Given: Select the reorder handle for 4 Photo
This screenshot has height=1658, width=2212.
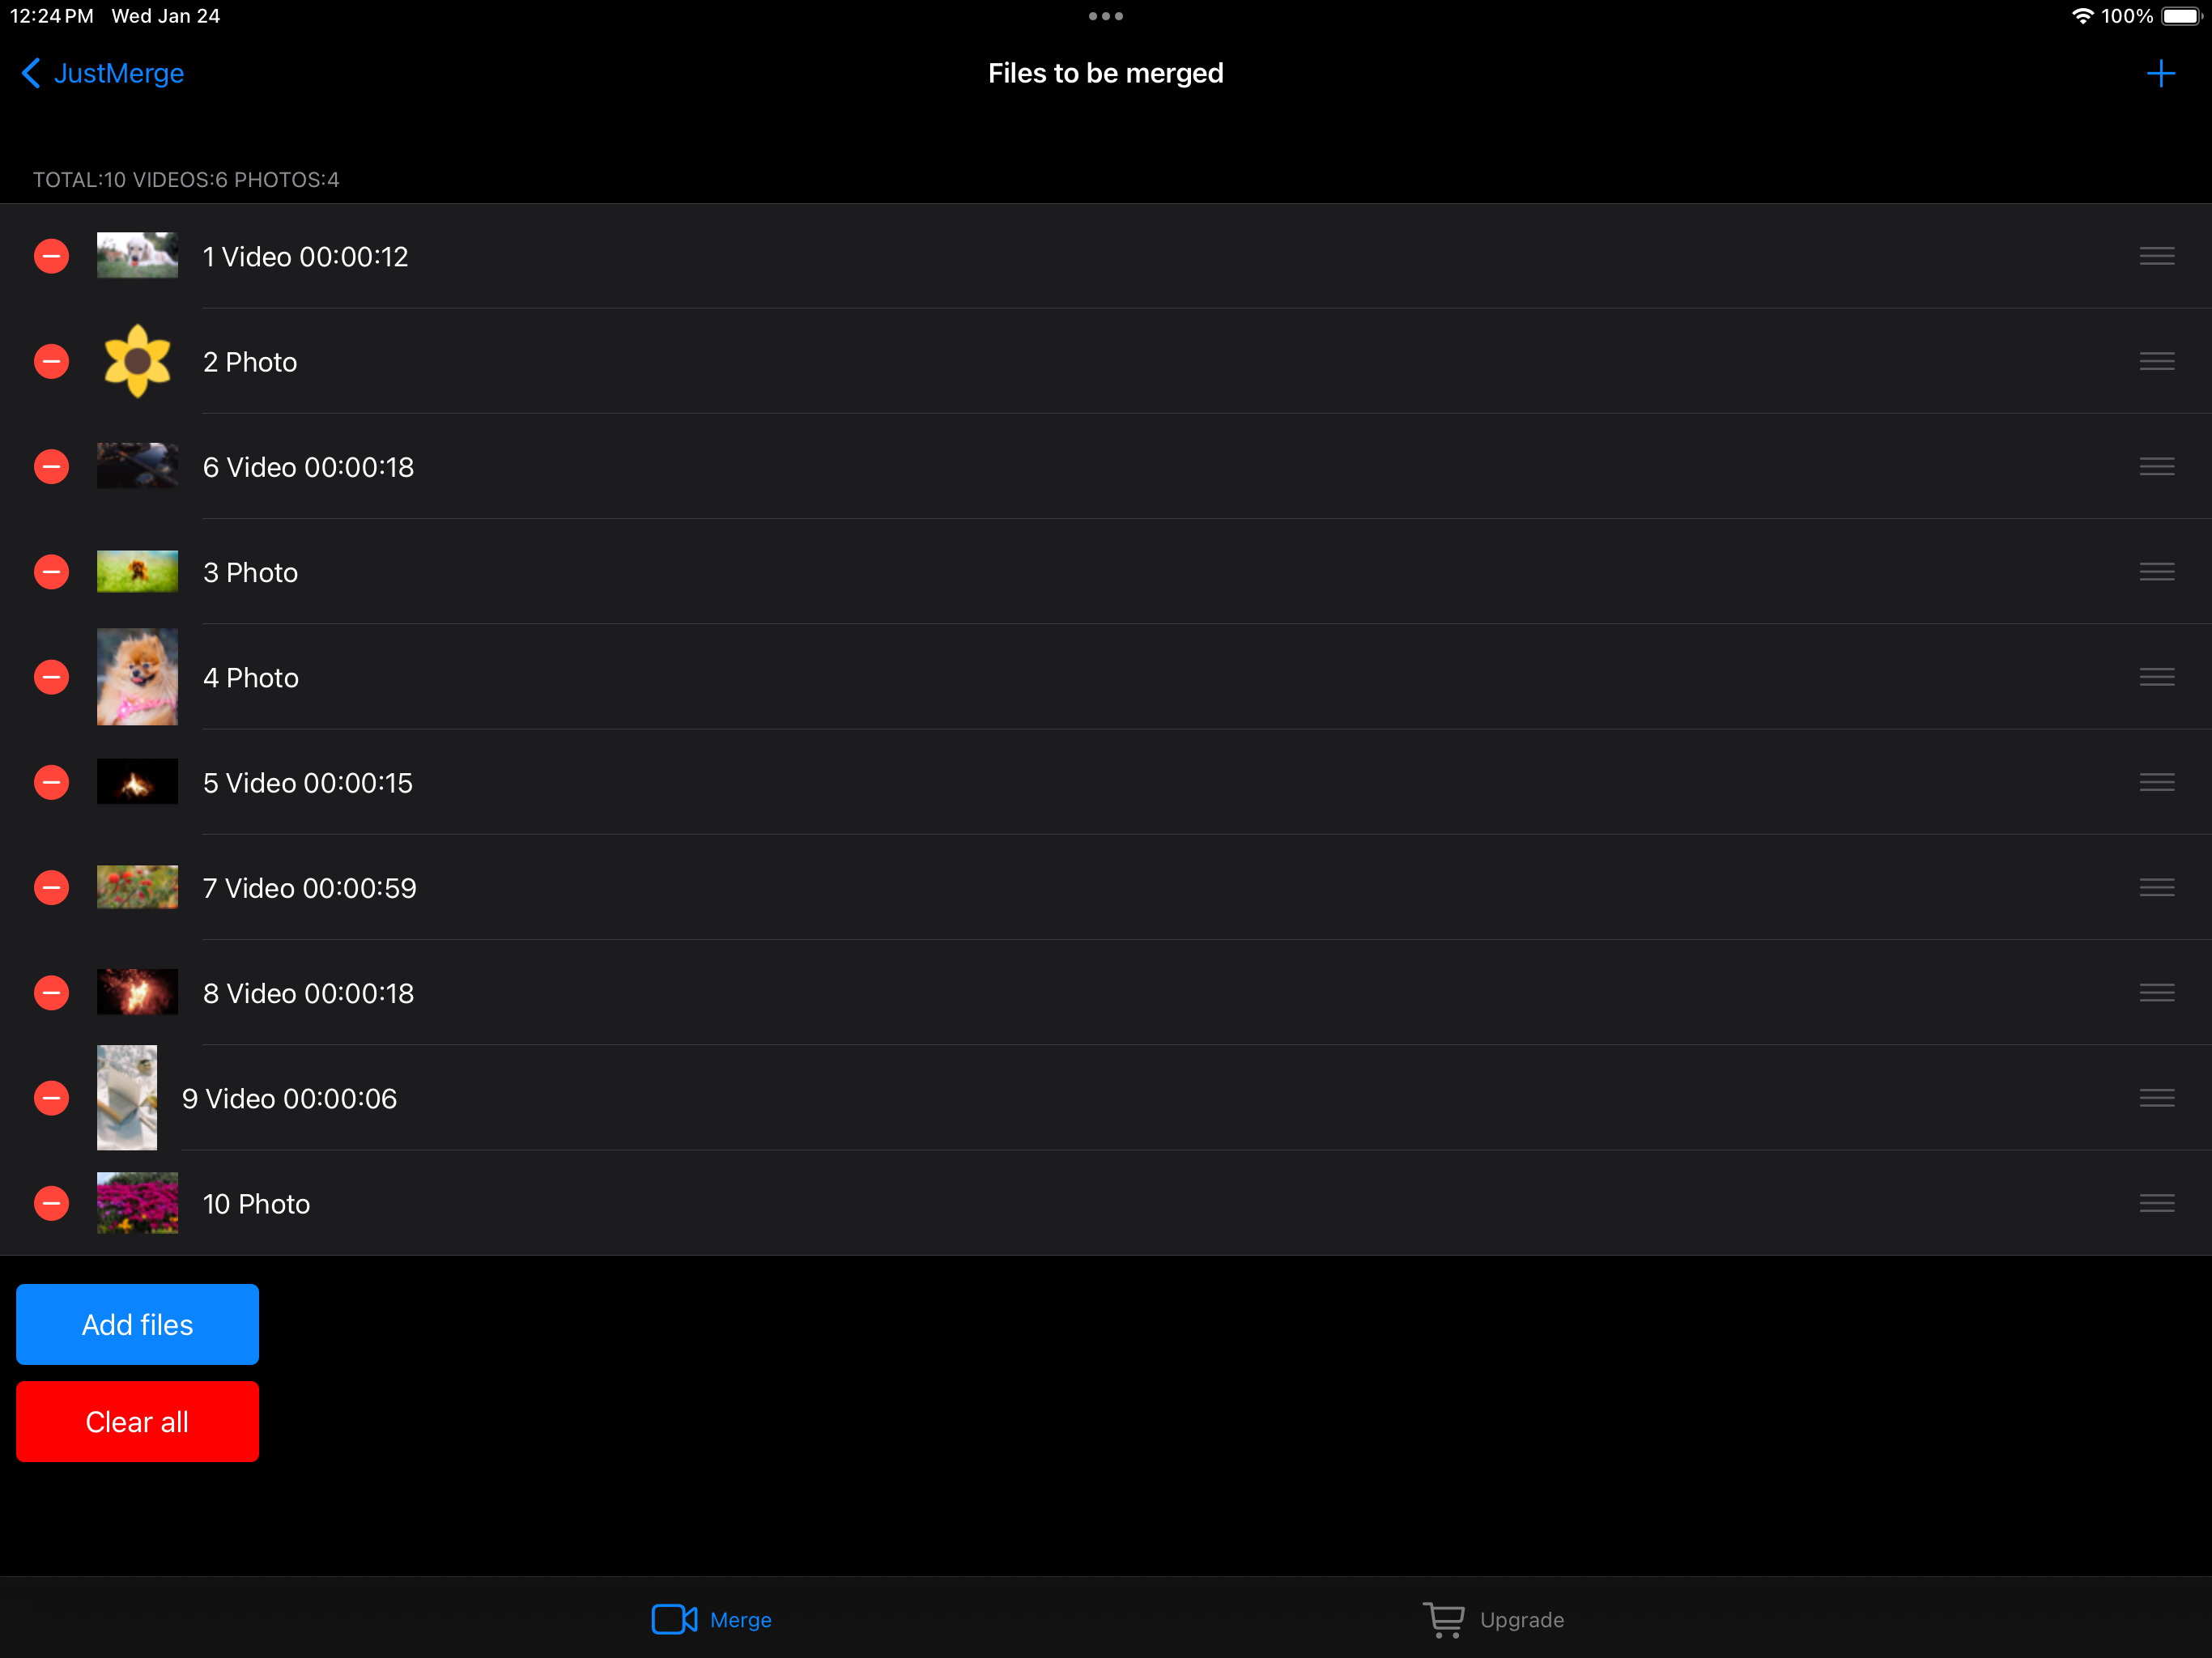Looking at the screenshot, I should click(2156, 677).
